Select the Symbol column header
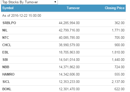130x92 pixels. point(8,8)
